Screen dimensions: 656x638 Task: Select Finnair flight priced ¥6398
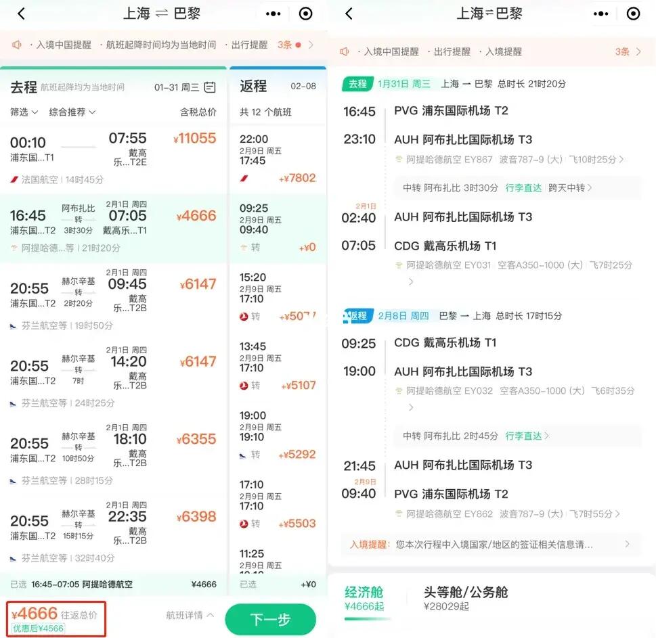[x=113, y=533]
